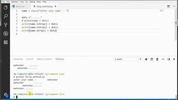This screenshot has width=178, height=100.
Task: Open the Explorer view in activity bar
Action: tap(6, 7)
